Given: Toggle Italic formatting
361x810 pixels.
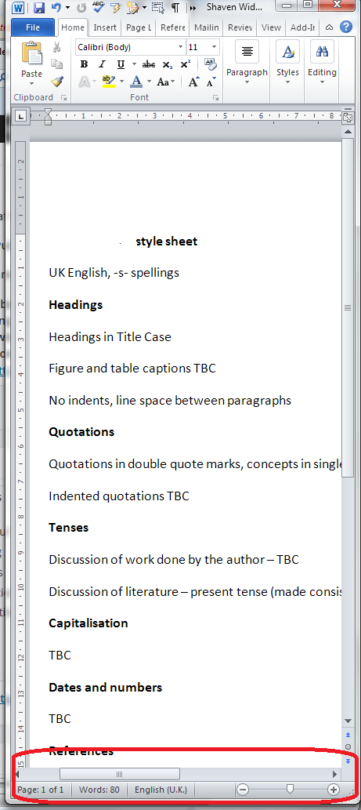Looking at the screenshot, I should 102,64.
